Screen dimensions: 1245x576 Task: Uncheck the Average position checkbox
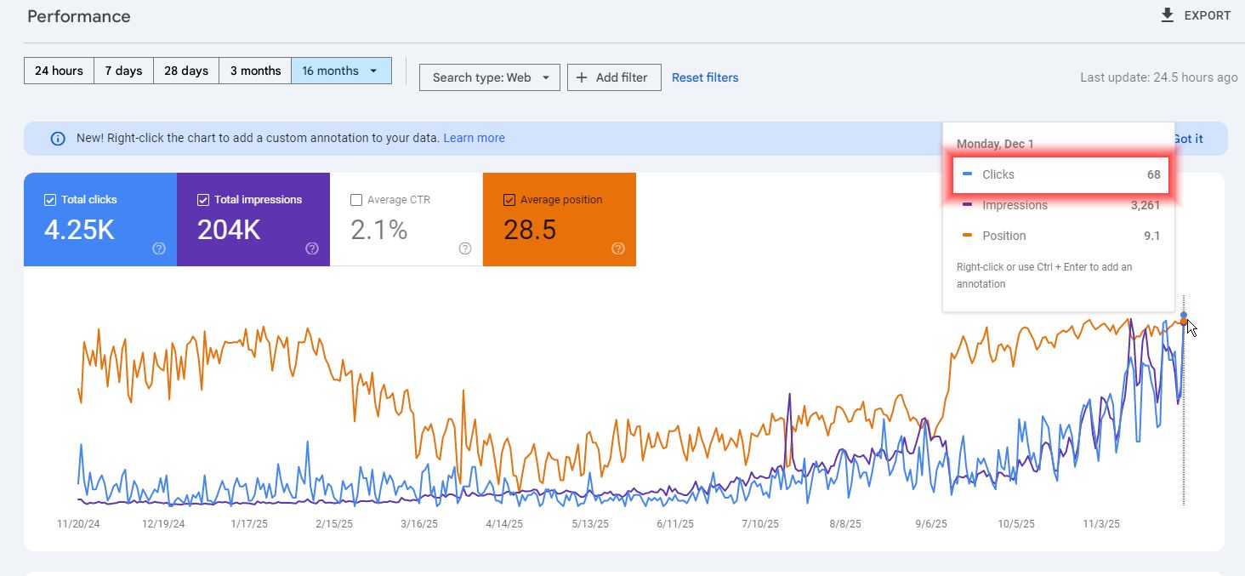(509, 200)
